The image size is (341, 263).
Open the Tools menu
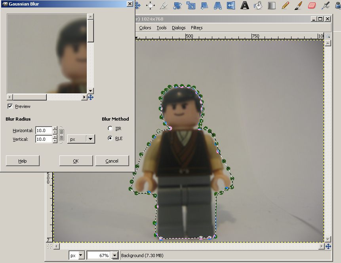161,28
